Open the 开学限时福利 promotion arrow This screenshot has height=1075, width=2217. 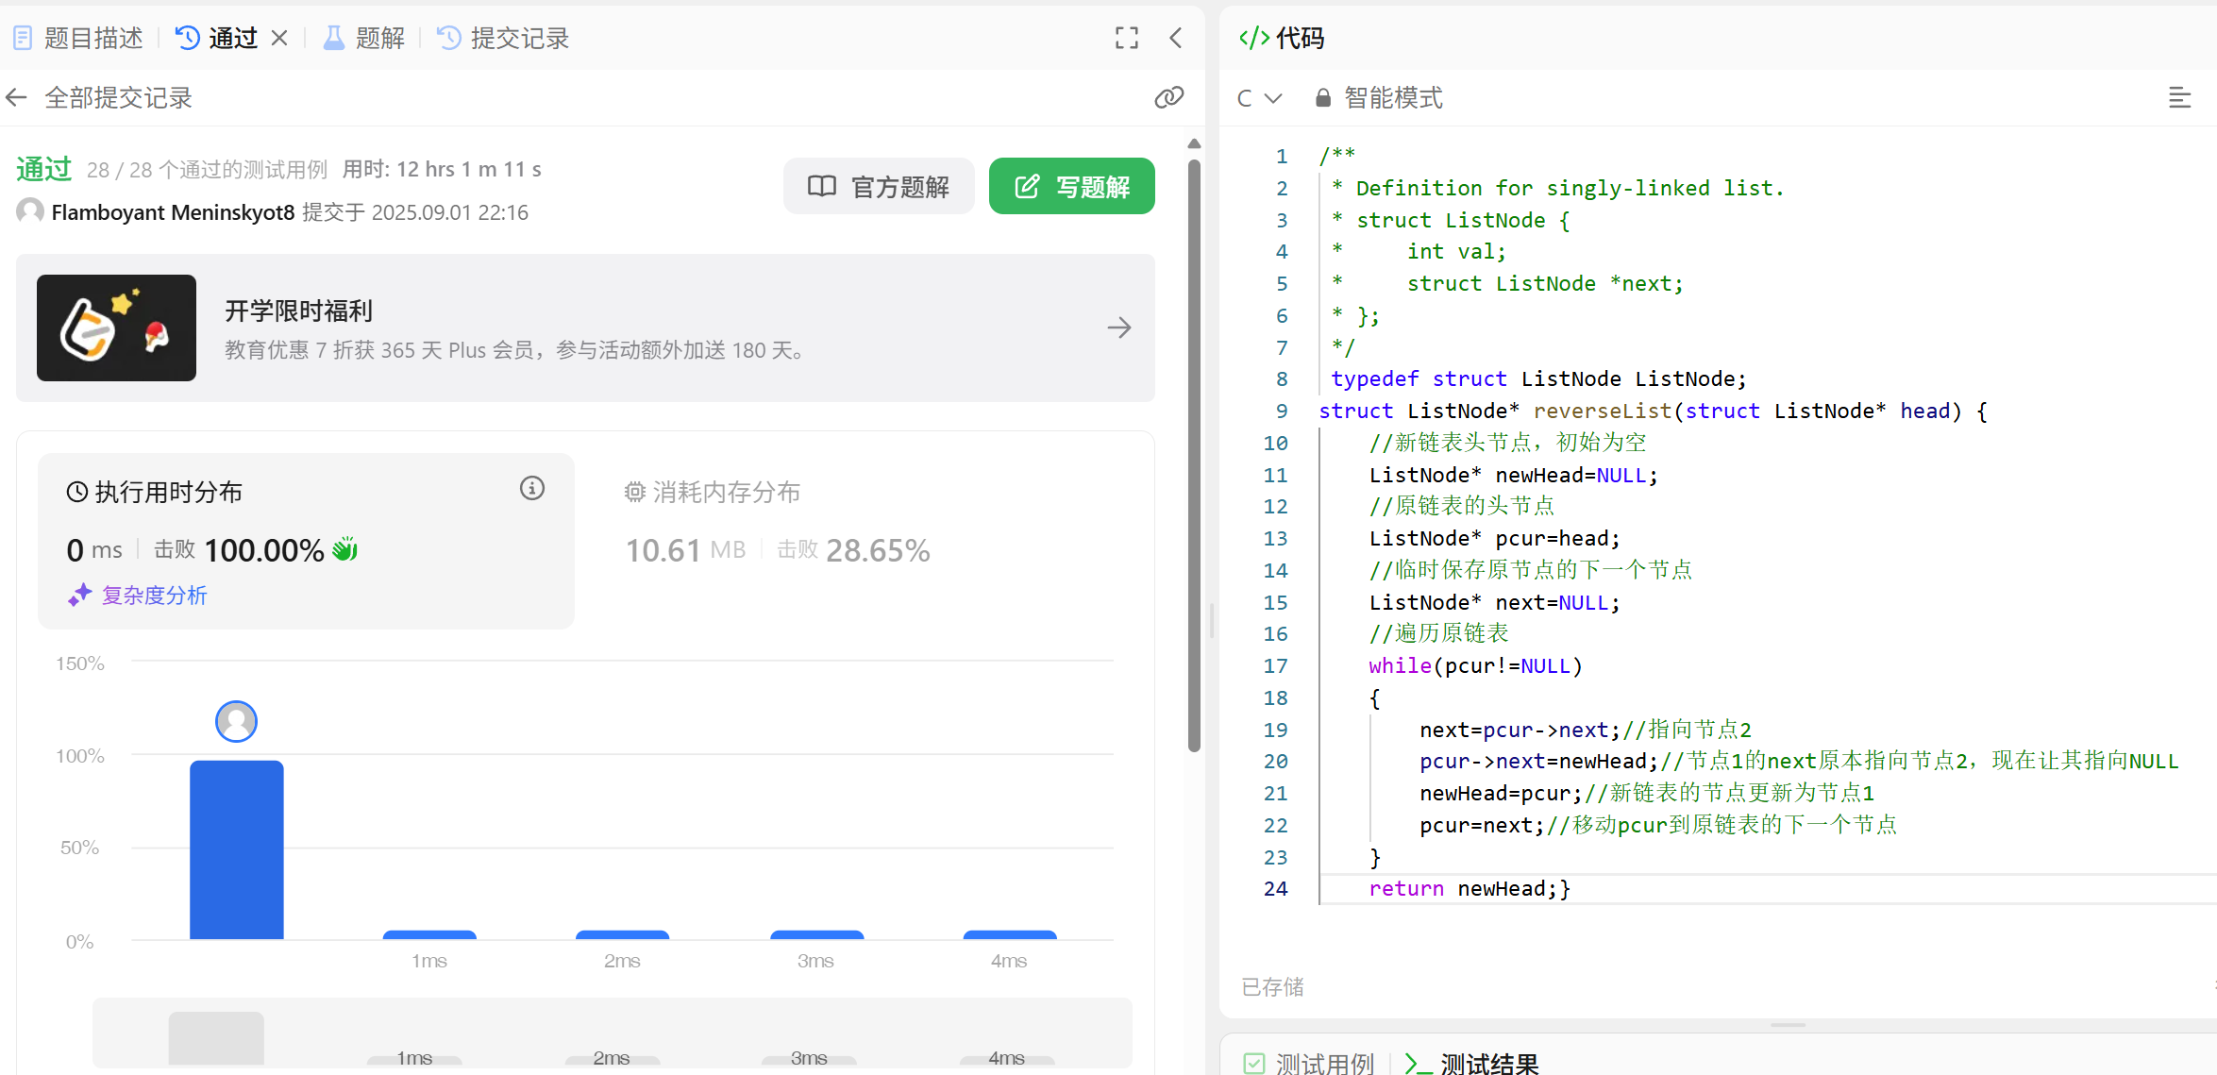pyautogui.click(x=1119, y=328)
